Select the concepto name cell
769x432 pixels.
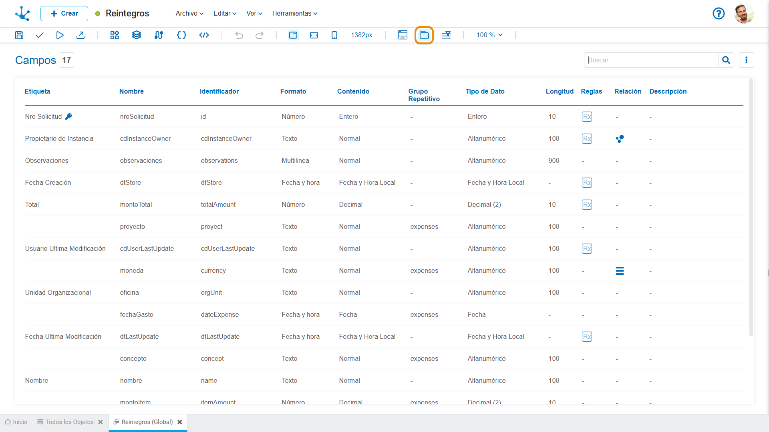(133, 359)
